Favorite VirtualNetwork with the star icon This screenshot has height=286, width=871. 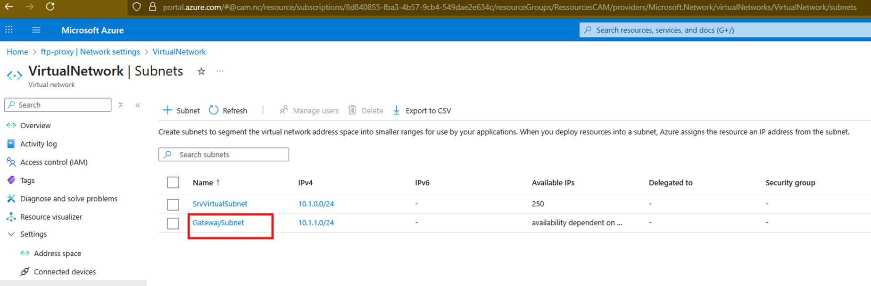pos(201,71)
